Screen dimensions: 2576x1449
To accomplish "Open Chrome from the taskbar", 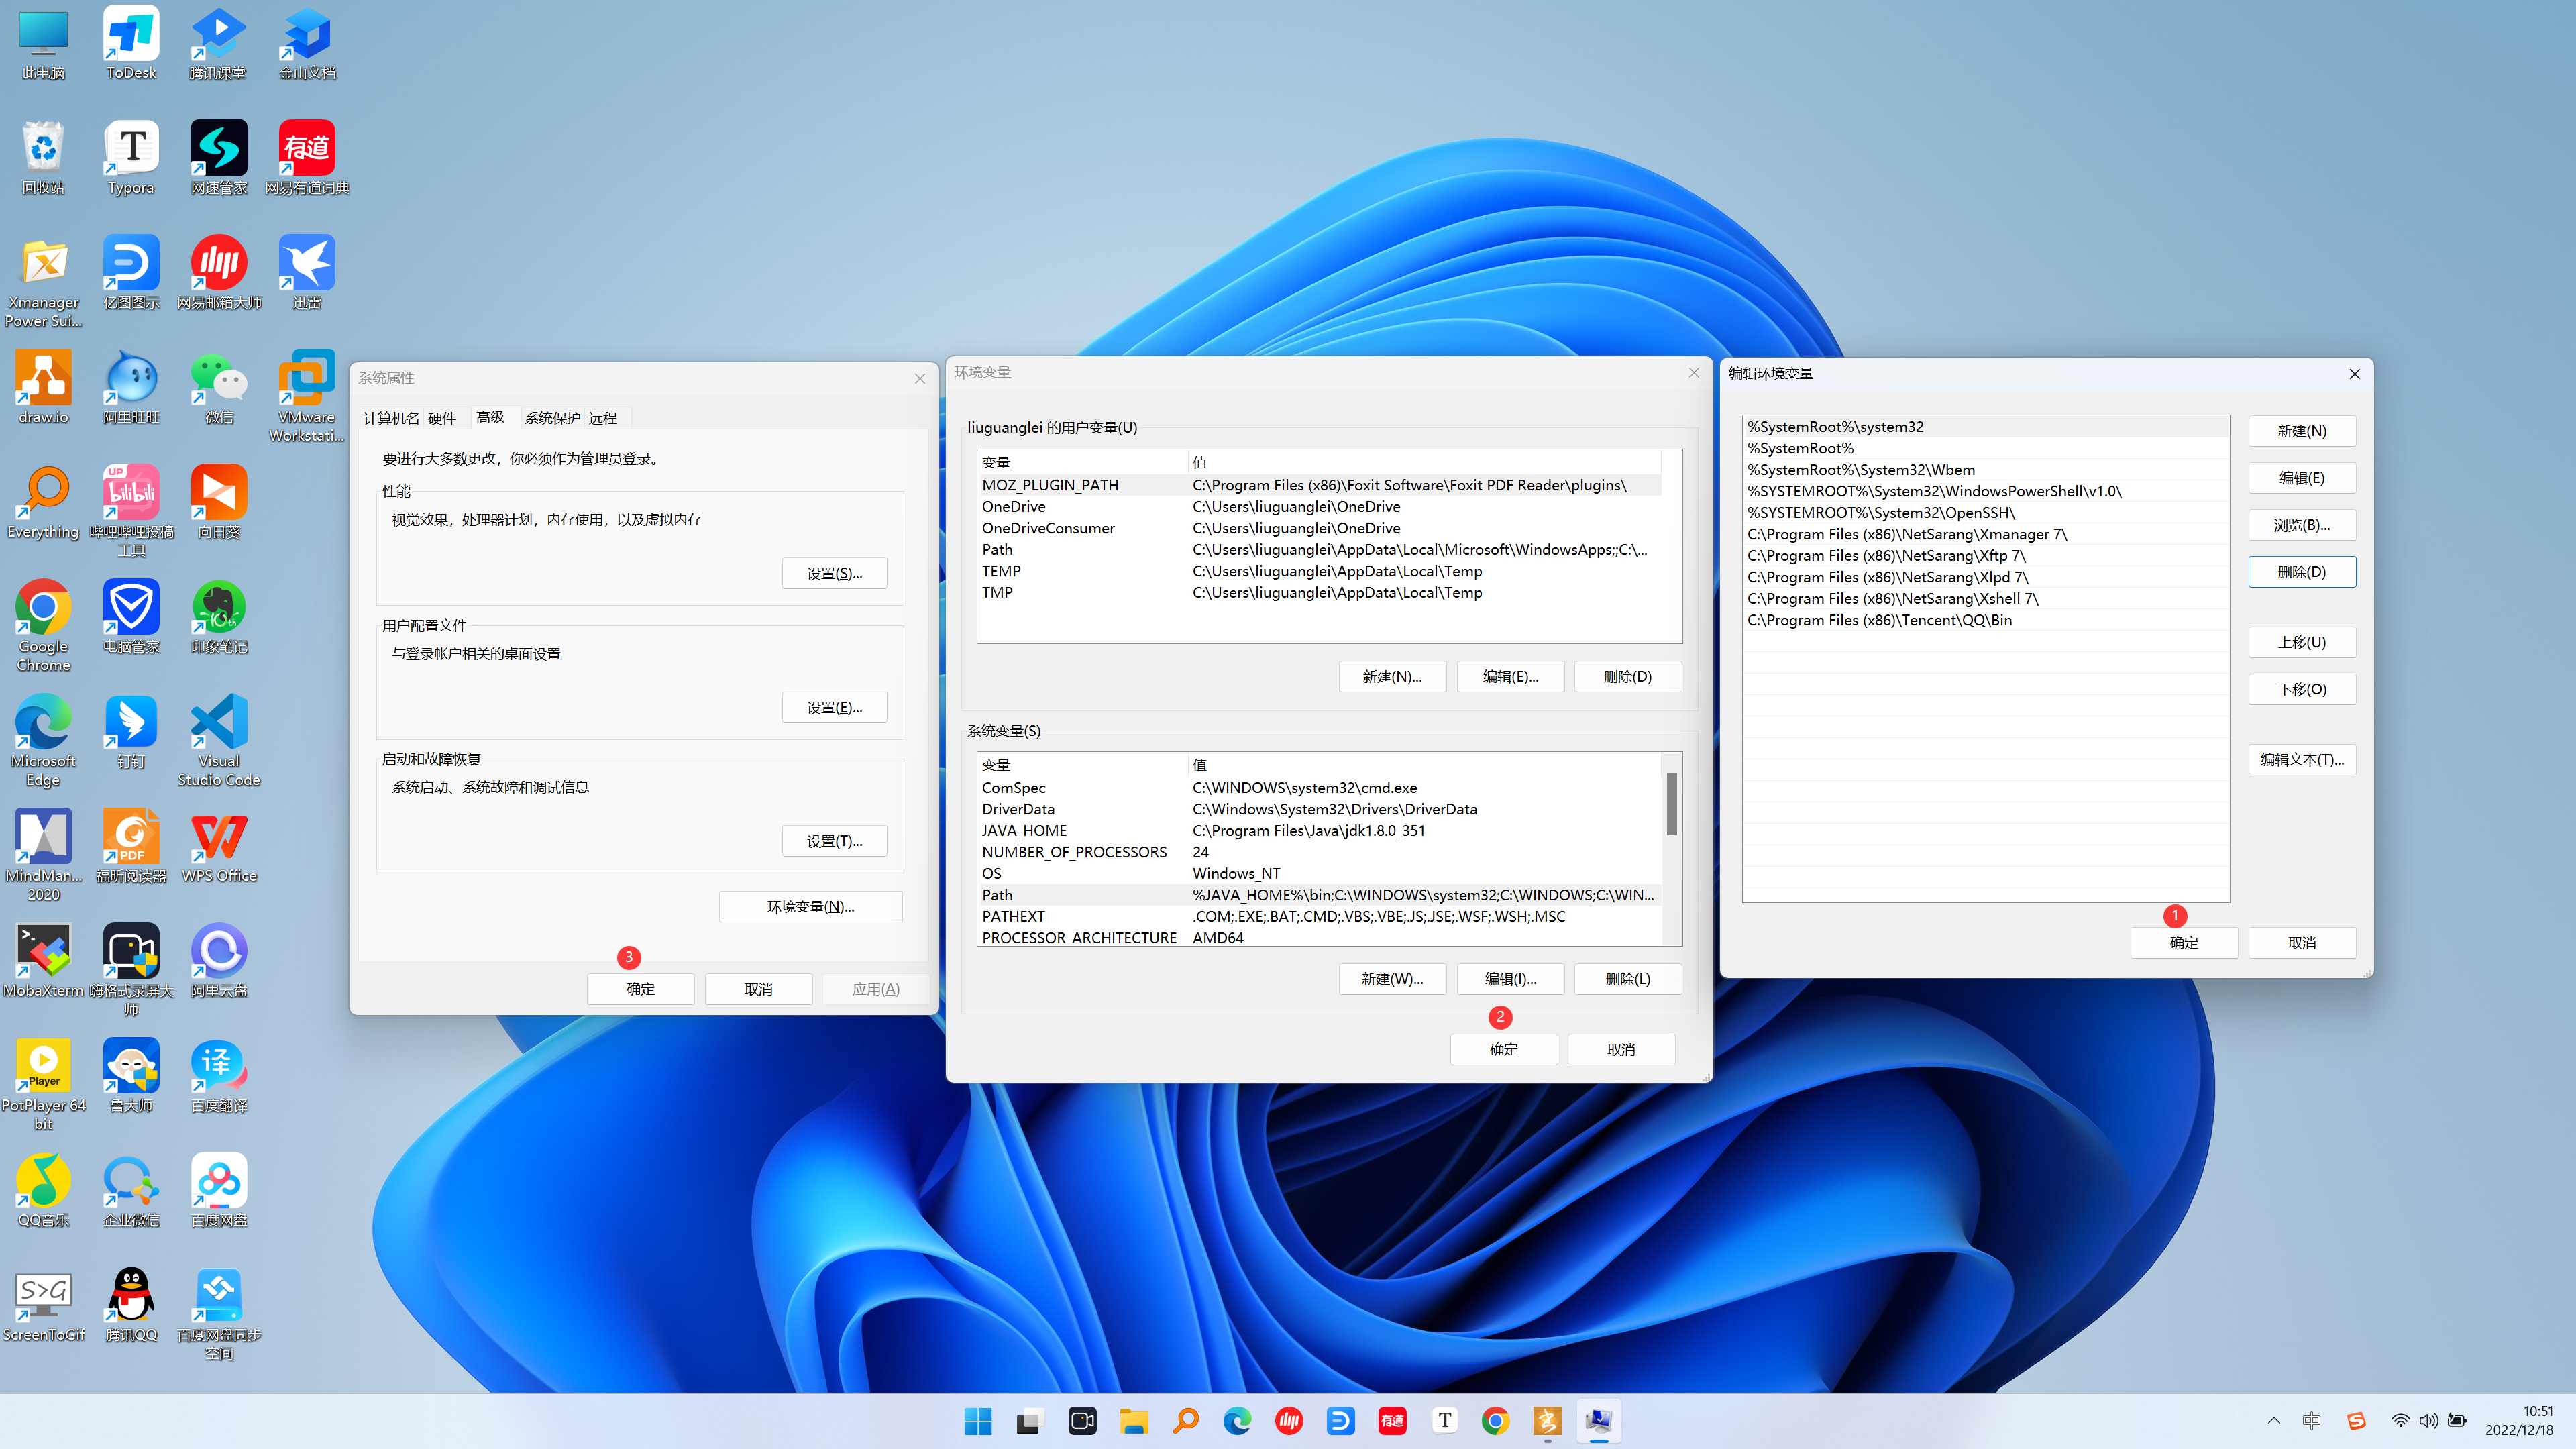I will pos(1495,1421).
